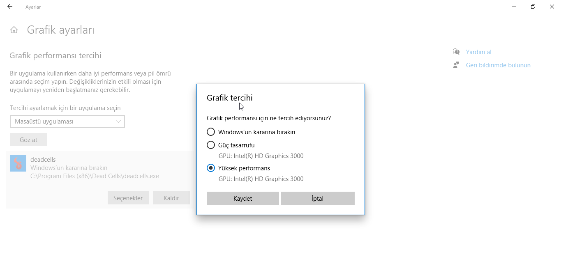561x275 pixels.
Task: Click the home icon beside Grafik ayarları
Action: 14,30
